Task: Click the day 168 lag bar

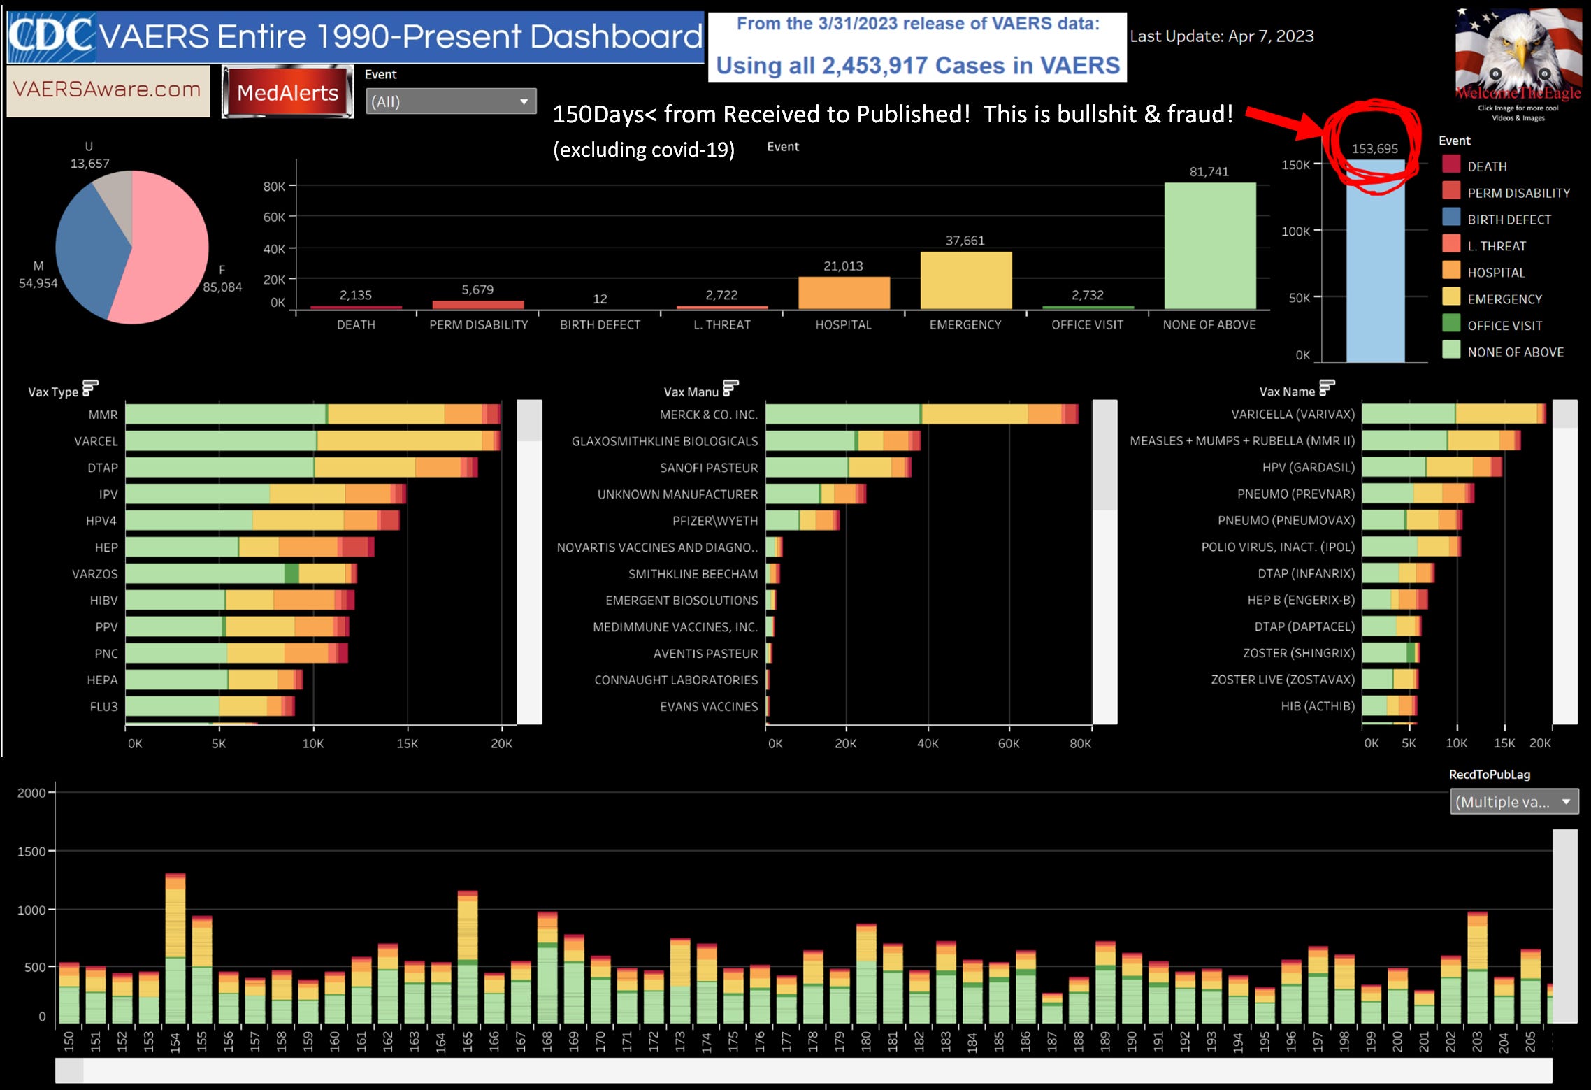Action: pyautogui.click(x=547, y=968)
